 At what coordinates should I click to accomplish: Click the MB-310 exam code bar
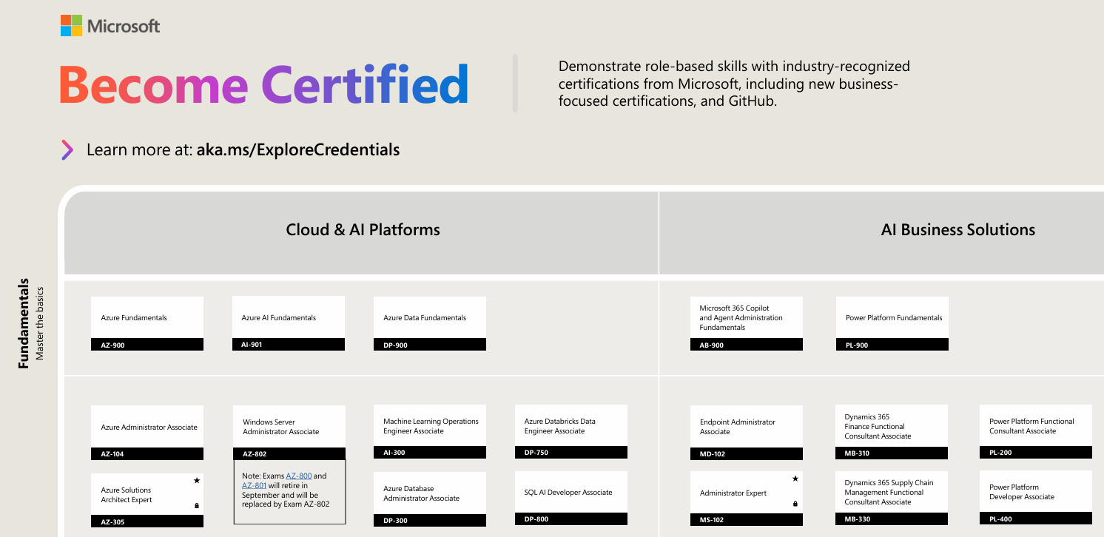coord(892,453)
